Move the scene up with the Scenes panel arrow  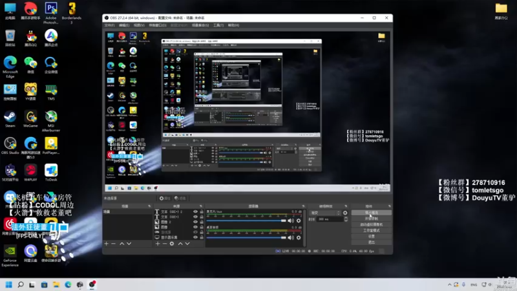pyautogui.click(x=121, y=244)
